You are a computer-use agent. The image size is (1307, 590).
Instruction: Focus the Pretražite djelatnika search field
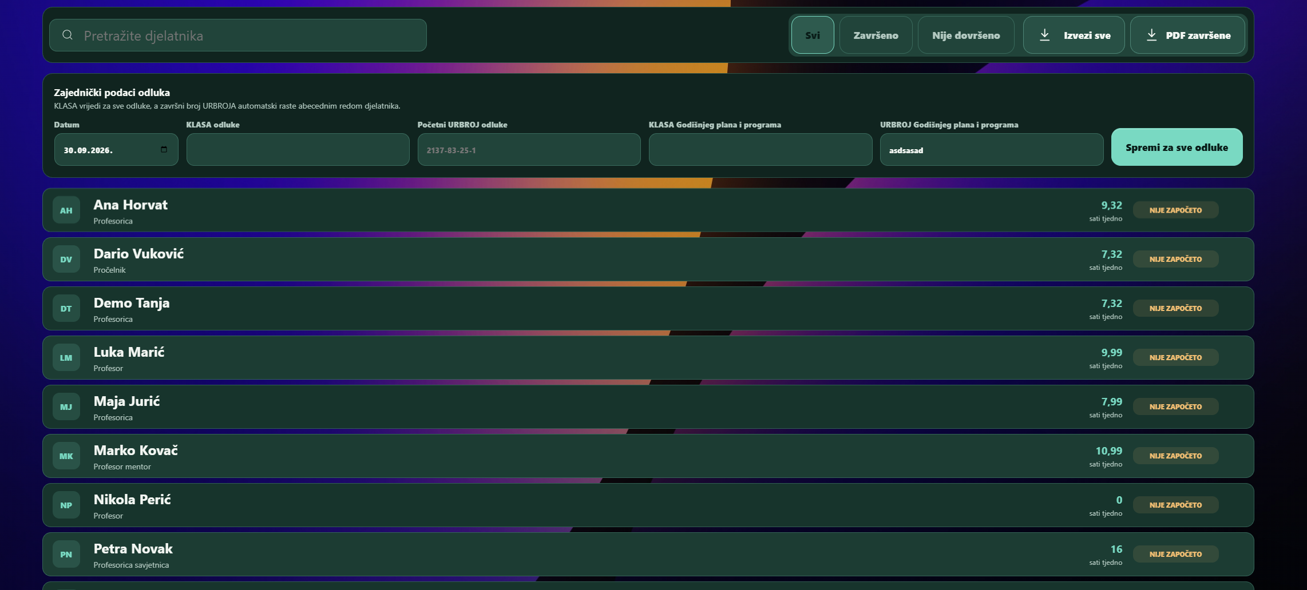[237, 35]
